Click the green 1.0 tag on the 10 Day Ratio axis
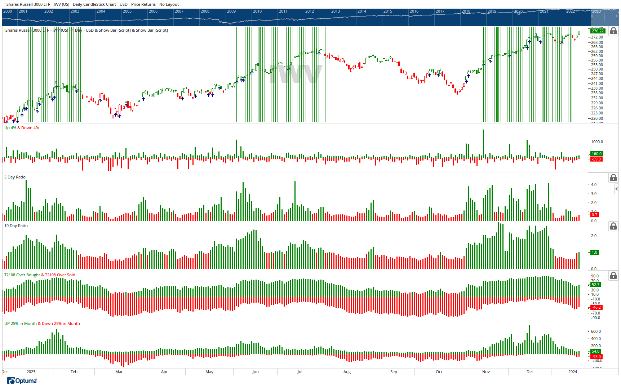The height and width of the screenshot is (385, 621). 594,252
